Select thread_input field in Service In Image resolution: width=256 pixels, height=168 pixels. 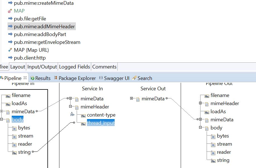tap(101, 123)
